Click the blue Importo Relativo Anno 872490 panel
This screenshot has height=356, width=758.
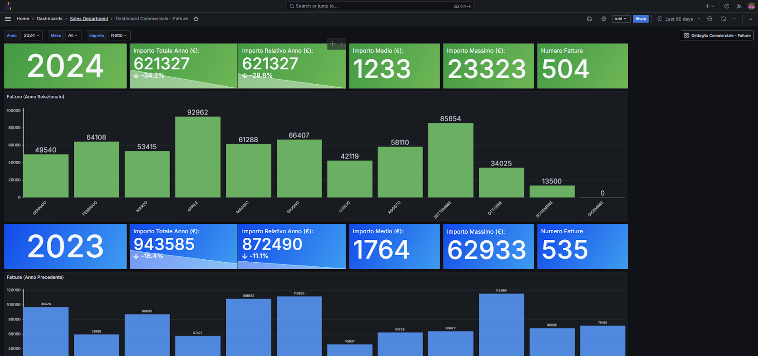292,246
